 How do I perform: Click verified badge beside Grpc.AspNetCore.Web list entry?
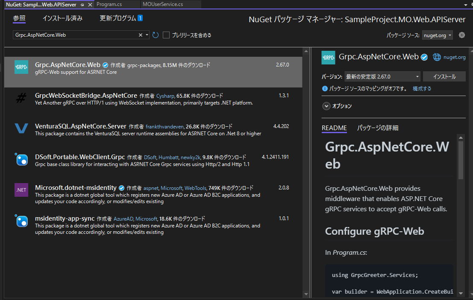(x=105, y=65)
